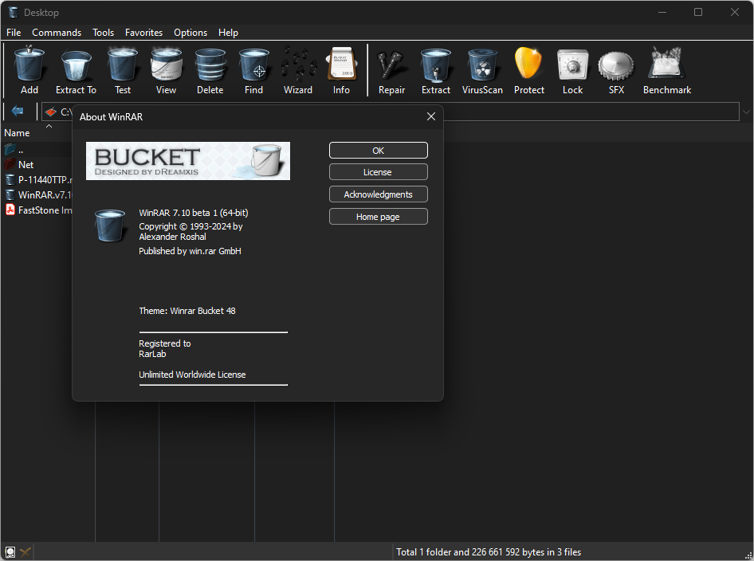This screenshot has height=561, width=754.
Task: Open the Tools menu
Action: pos(104,32)
